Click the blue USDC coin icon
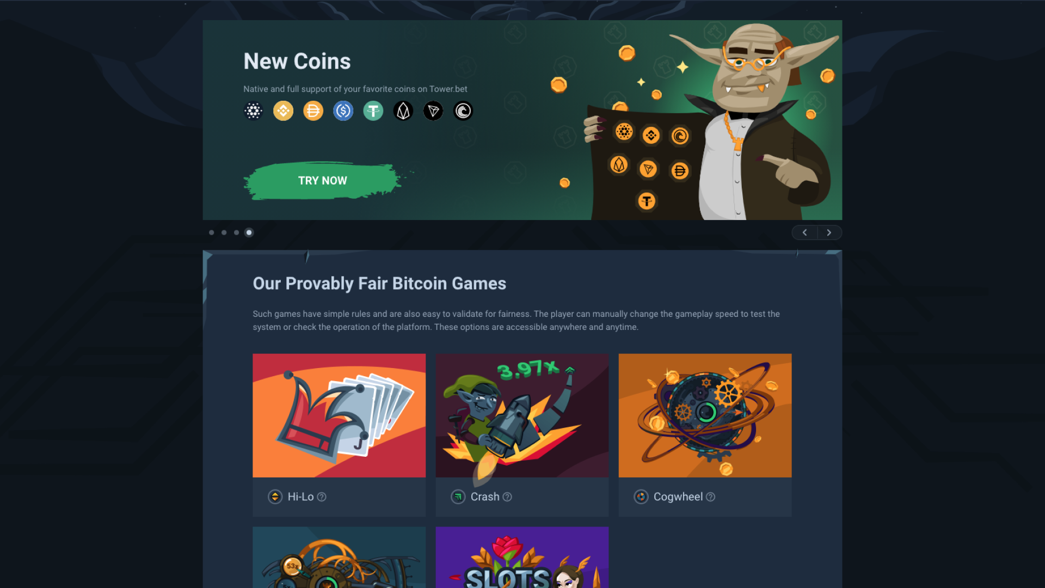 (x=343, y=111)
